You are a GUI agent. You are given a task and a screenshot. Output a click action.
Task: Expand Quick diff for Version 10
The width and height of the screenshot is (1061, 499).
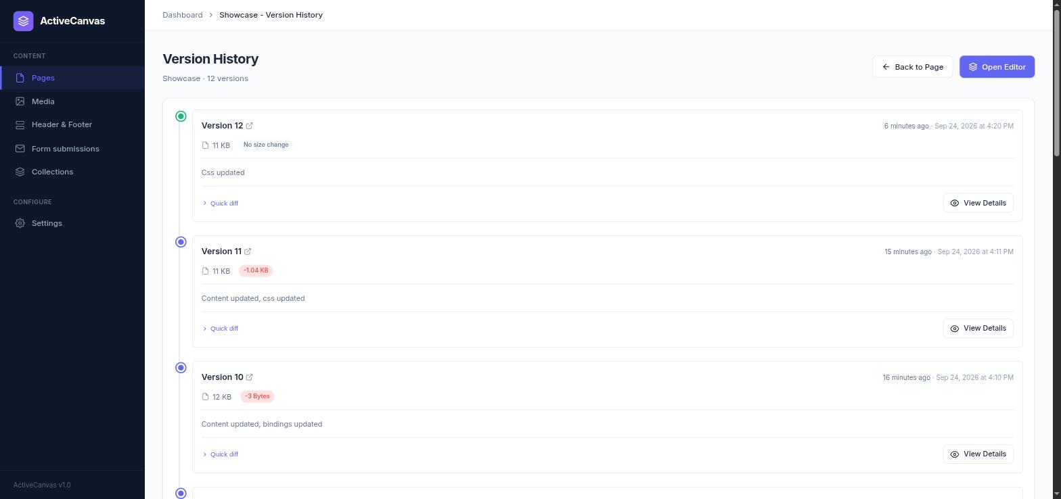tap(221, 454)
